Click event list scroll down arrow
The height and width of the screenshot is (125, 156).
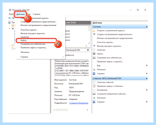(89, 43)
